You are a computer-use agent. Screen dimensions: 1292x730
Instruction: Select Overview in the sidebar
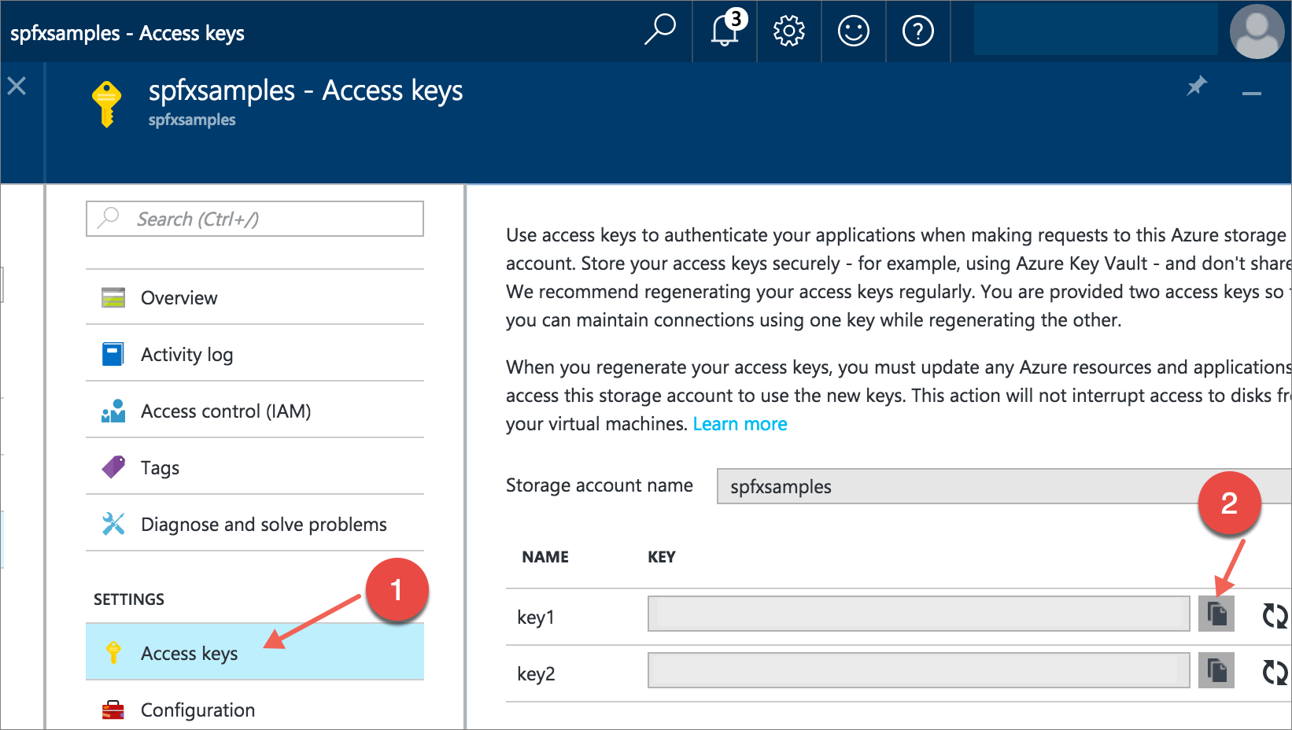point(179,297)
